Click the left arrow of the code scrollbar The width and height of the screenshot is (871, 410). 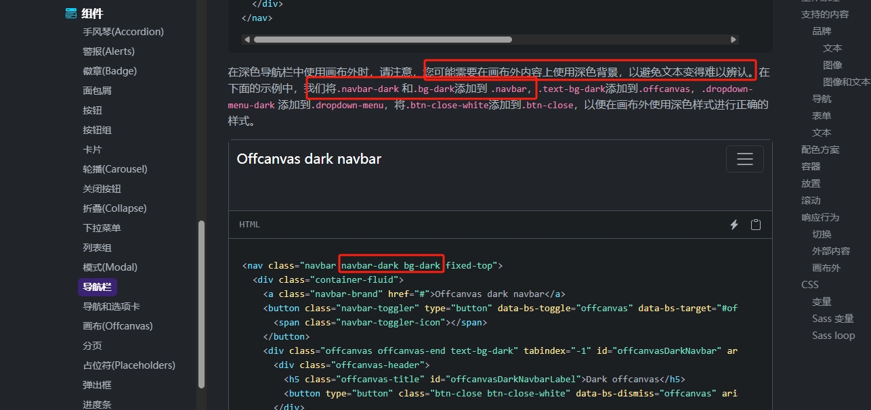[x=247, y=39]
